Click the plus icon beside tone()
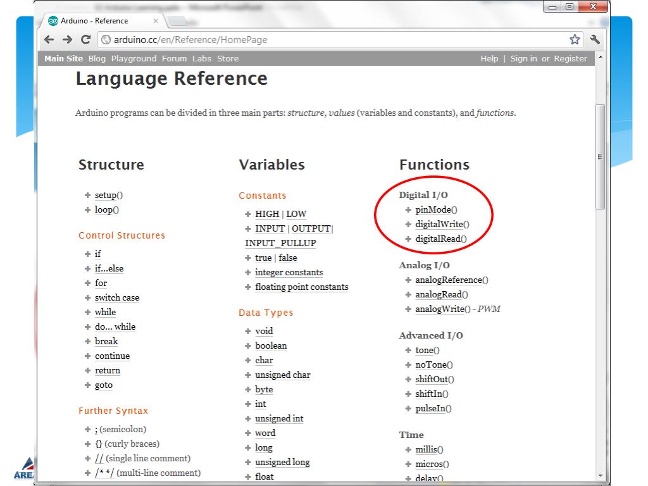The width and height of the screenshot is (648, 486). pos(408,351)
